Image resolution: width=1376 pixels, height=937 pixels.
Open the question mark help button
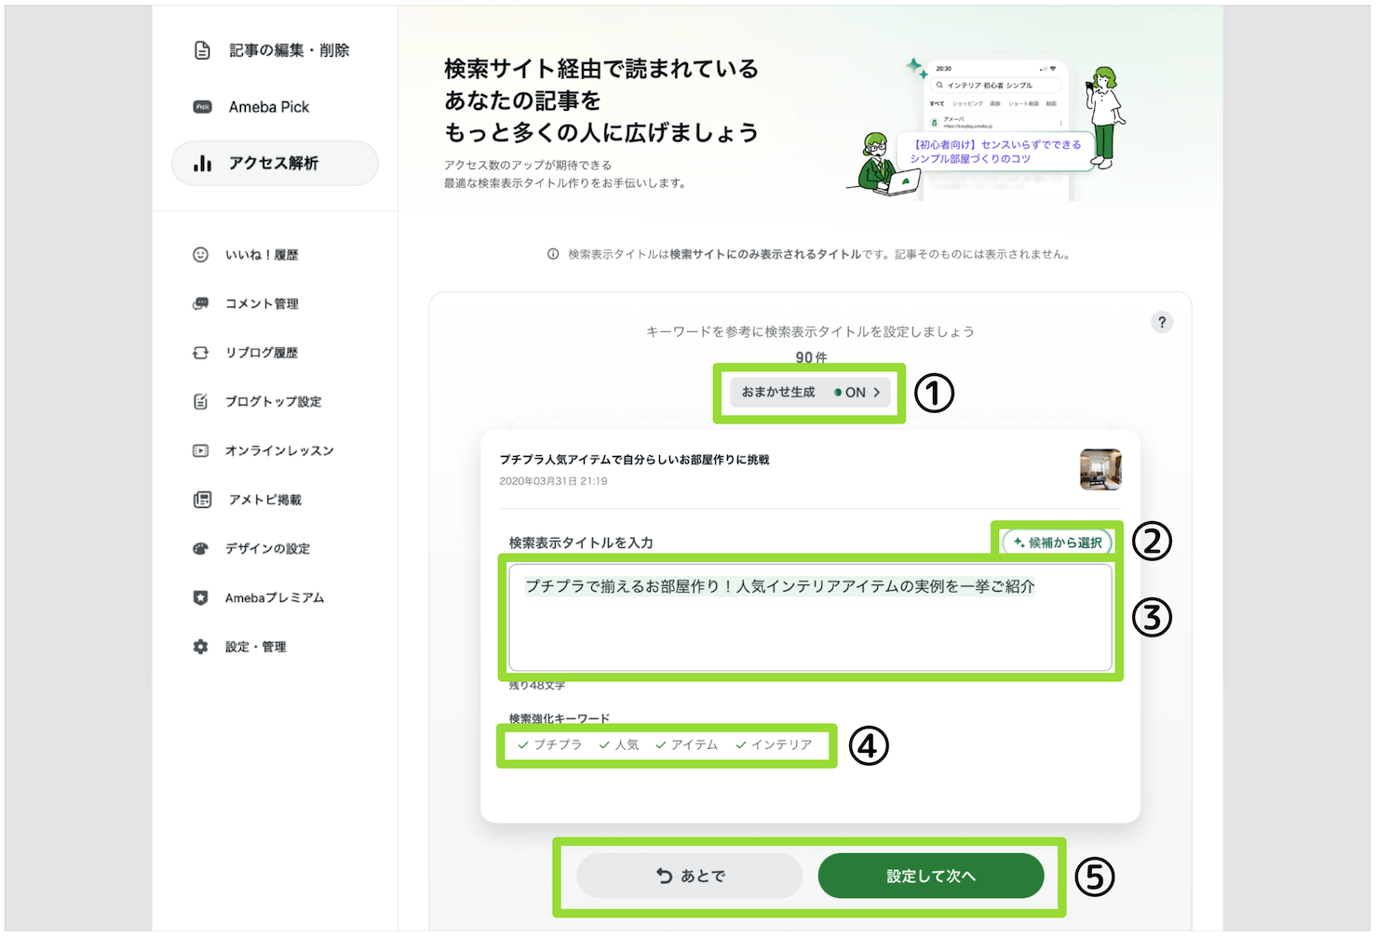[x=1161, y=323]
